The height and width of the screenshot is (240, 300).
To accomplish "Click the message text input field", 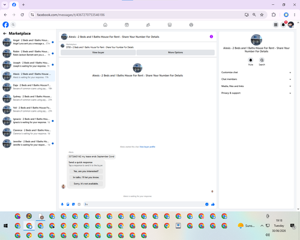I will pyautogui.click(x=144, y=204).
